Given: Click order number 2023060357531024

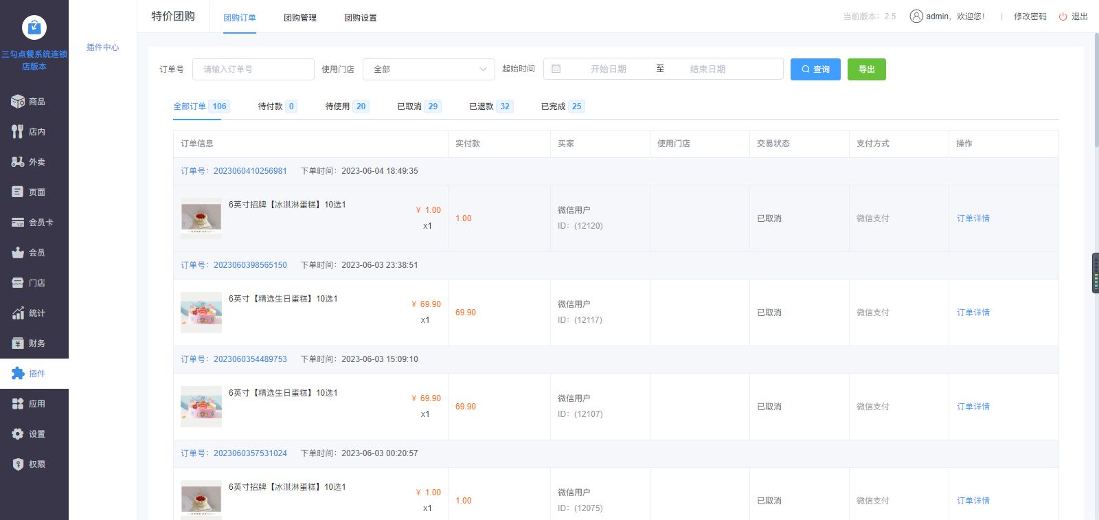Looking at the screenshot, I should [x=250, y=453].
